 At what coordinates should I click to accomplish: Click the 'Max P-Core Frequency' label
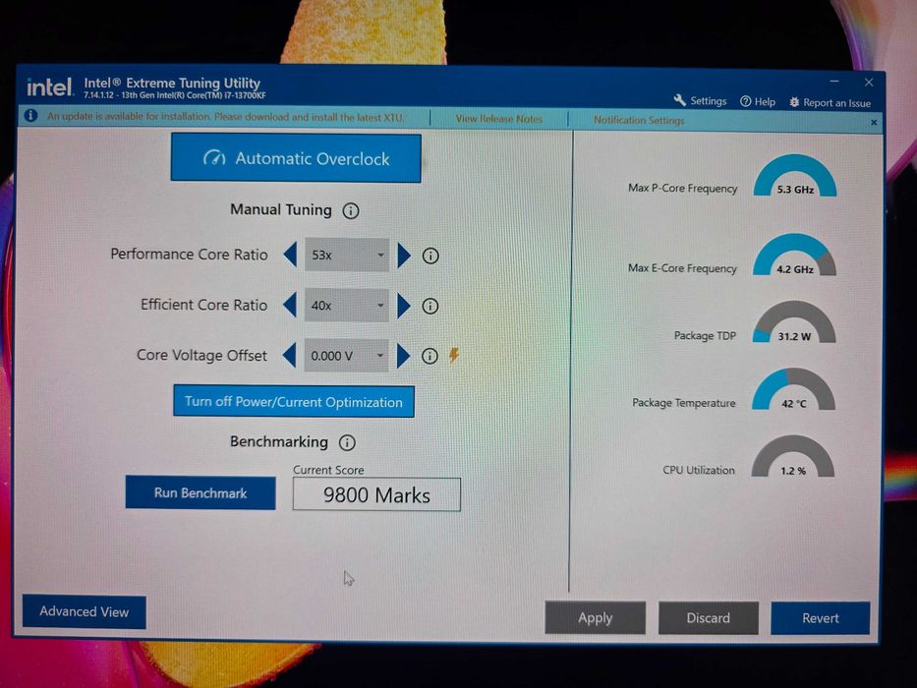coord(682,189)
